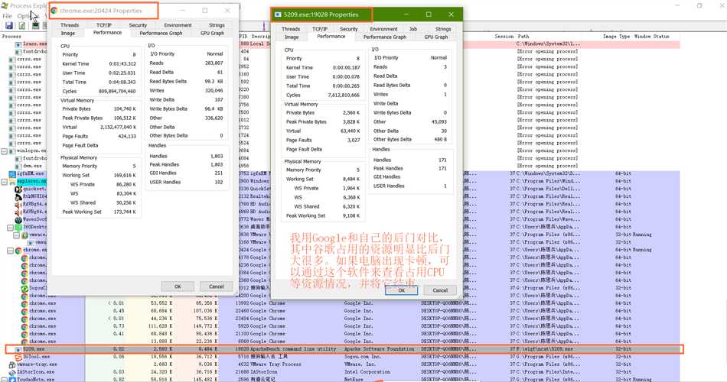Click the Process column header

tap(12, 36)
